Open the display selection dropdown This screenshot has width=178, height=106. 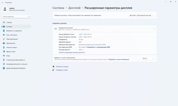pos(141,15)
